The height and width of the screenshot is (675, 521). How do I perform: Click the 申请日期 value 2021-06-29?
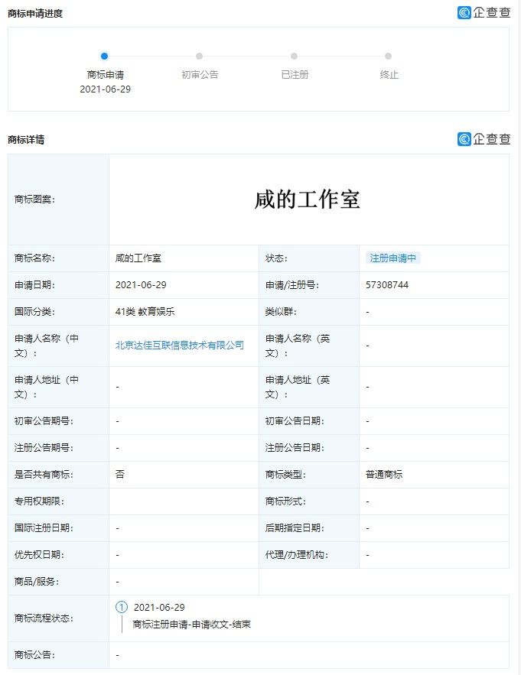tap(141, 285)
